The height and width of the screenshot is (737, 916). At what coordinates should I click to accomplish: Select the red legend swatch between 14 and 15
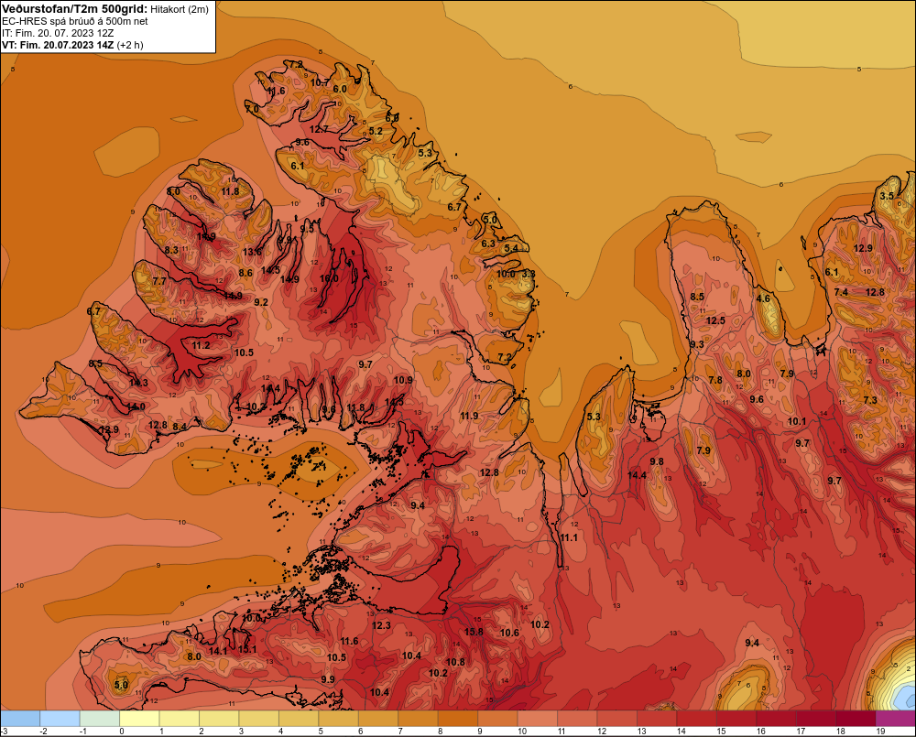point(696,719)
